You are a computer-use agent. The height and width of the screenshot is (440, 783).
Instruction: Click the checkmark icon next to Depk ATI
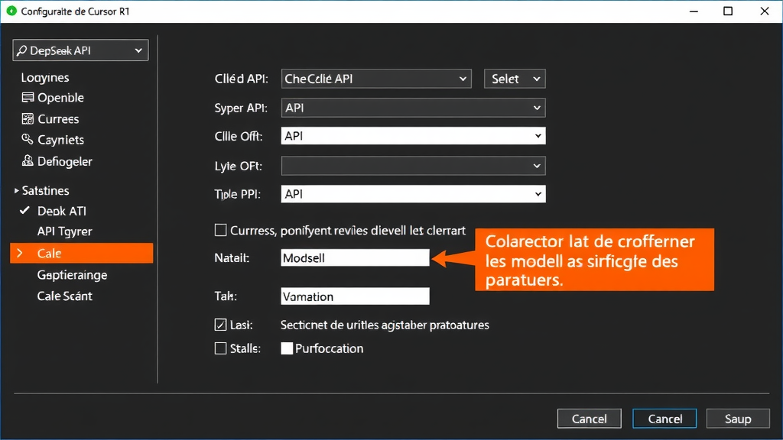coord(24,211)
